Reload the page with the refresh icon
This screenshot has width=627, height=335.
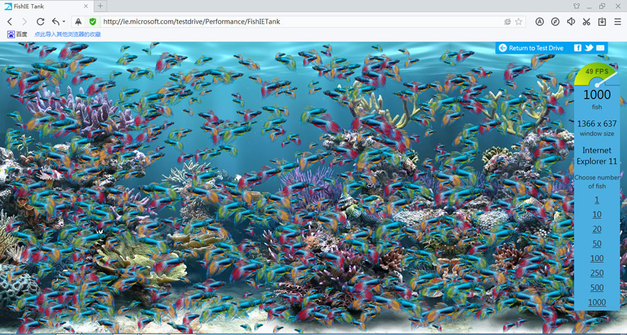(x=40, y=22)
